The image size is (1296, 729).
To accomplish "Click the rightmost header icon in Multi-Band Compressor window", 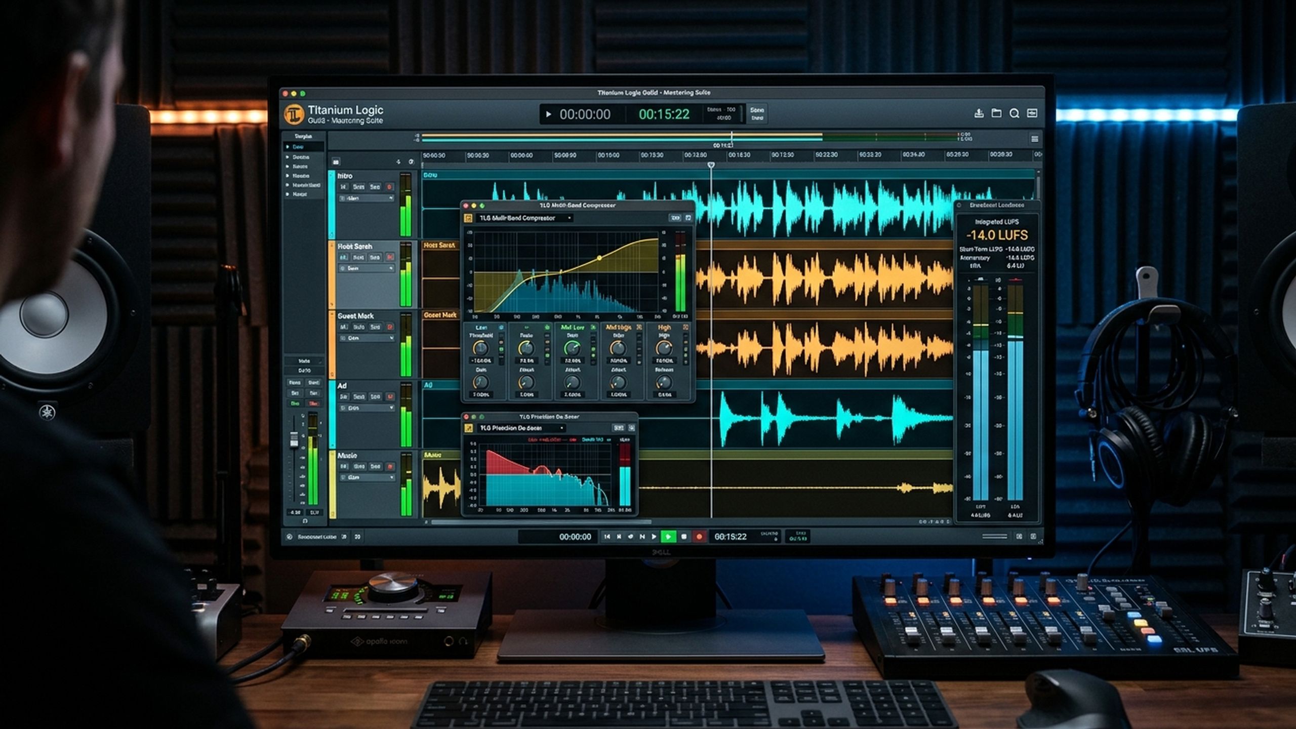I will pos(688,218).
